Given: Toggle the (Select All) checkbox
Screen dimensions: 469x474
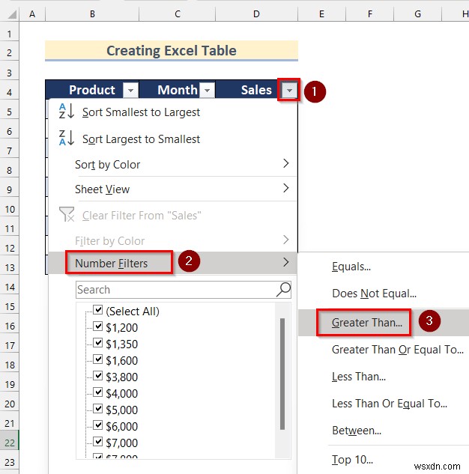Looking at the screenshot, I should pos(97,310).
